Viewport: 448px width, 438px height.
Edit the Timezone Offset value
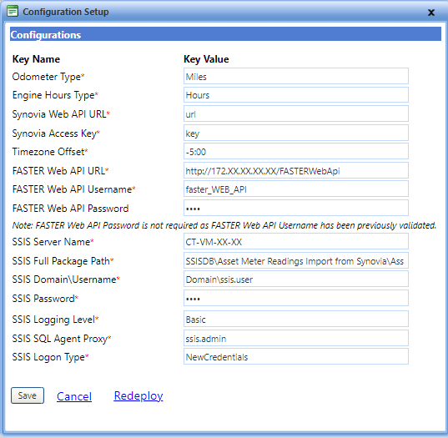[x=296, y=152]
